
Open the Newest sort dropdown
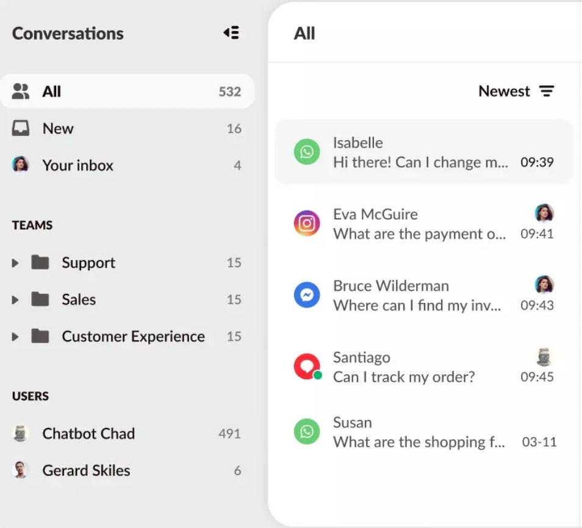tap(505, 91)
